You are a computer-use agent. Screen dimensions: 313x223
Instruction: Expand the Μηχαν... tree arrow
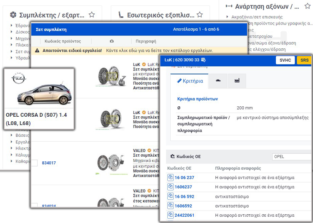point(12,38)
